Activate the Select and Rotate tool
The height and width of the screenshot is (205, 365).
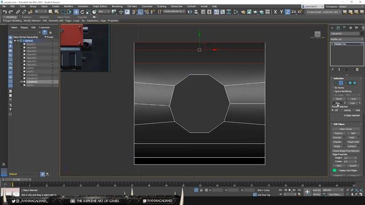click(x=82, y=11)
